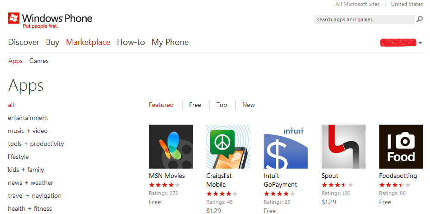This screenshot has height=214, width=430.
Task: Switch to the Games tab
Action: pos(39,61)
